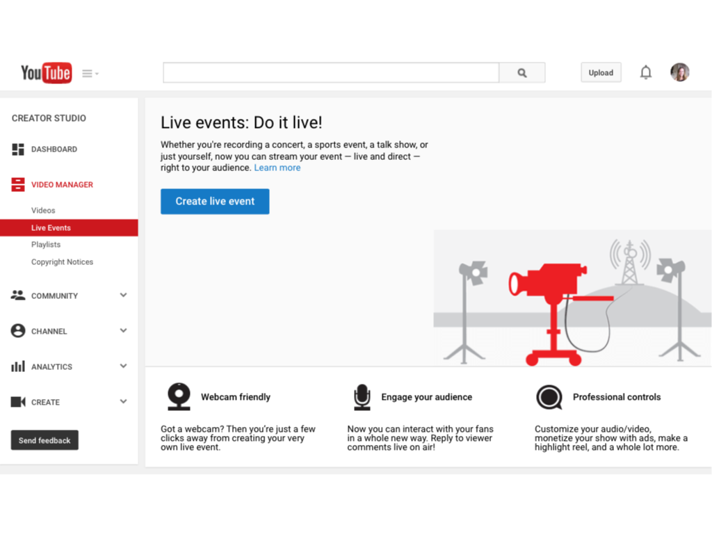
Task: Click the Create live event button
Action: pyautogui.click(x=215, y=201)
